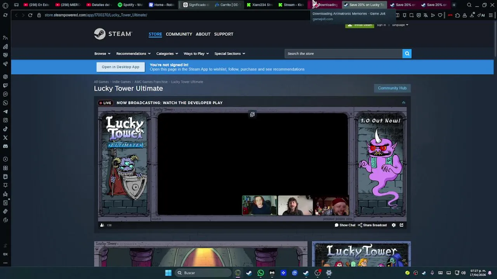Open Messenger in the Opera sidebar

[5, 94]
